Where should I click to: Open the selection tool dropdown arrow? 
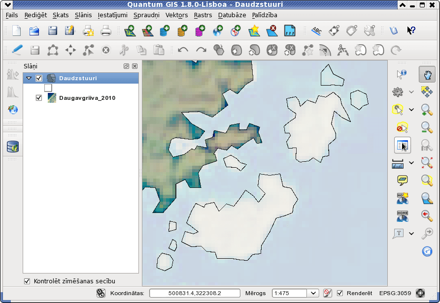(411, 110)
